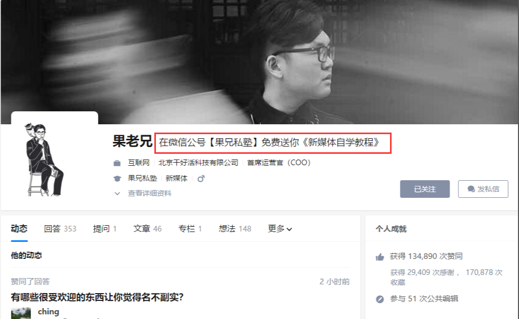Click the briefcase industry icon

coord(117,163)
